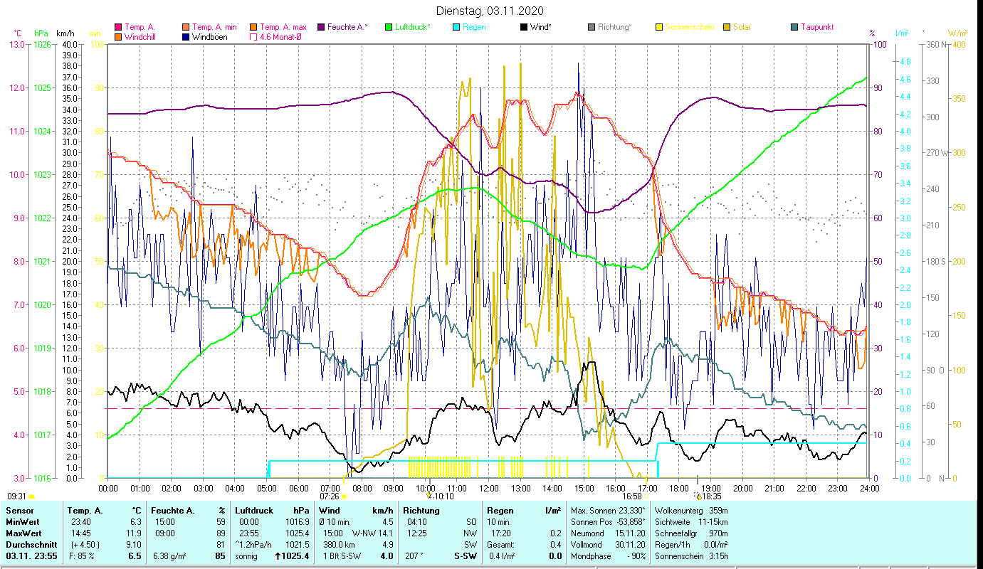This screenshot has height=569, width=983.
Task: Click the yellow icon beside 09:31
Action: click(x=31, y=496)
